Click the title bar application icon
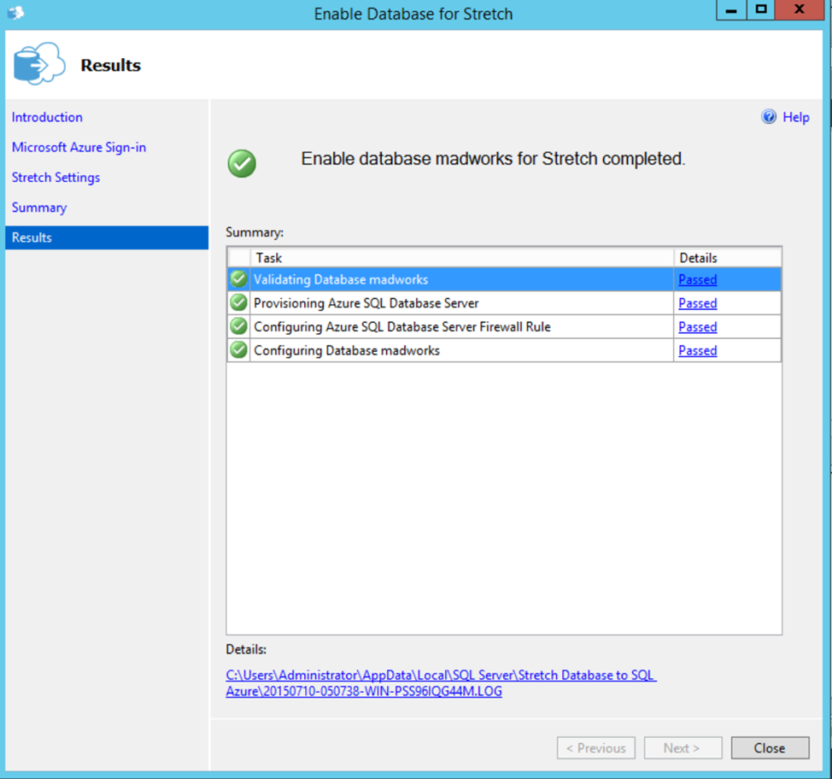Screen dimensions: 832x779 tap(16, 13)
